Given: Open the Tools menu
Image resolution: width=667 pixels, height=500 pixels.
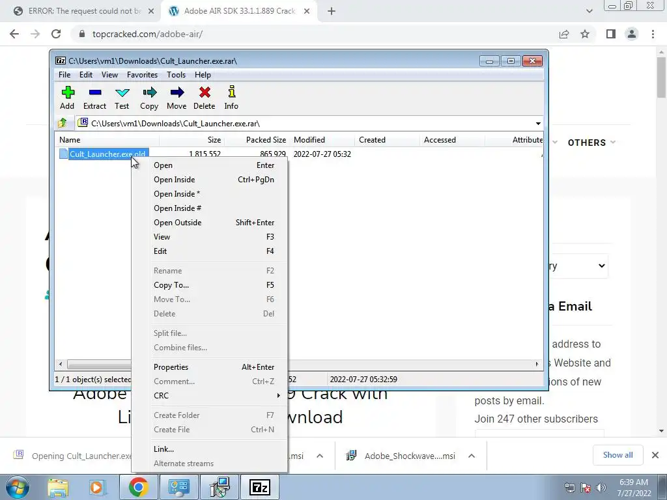Looking at the screenshot, I should 176,75.
